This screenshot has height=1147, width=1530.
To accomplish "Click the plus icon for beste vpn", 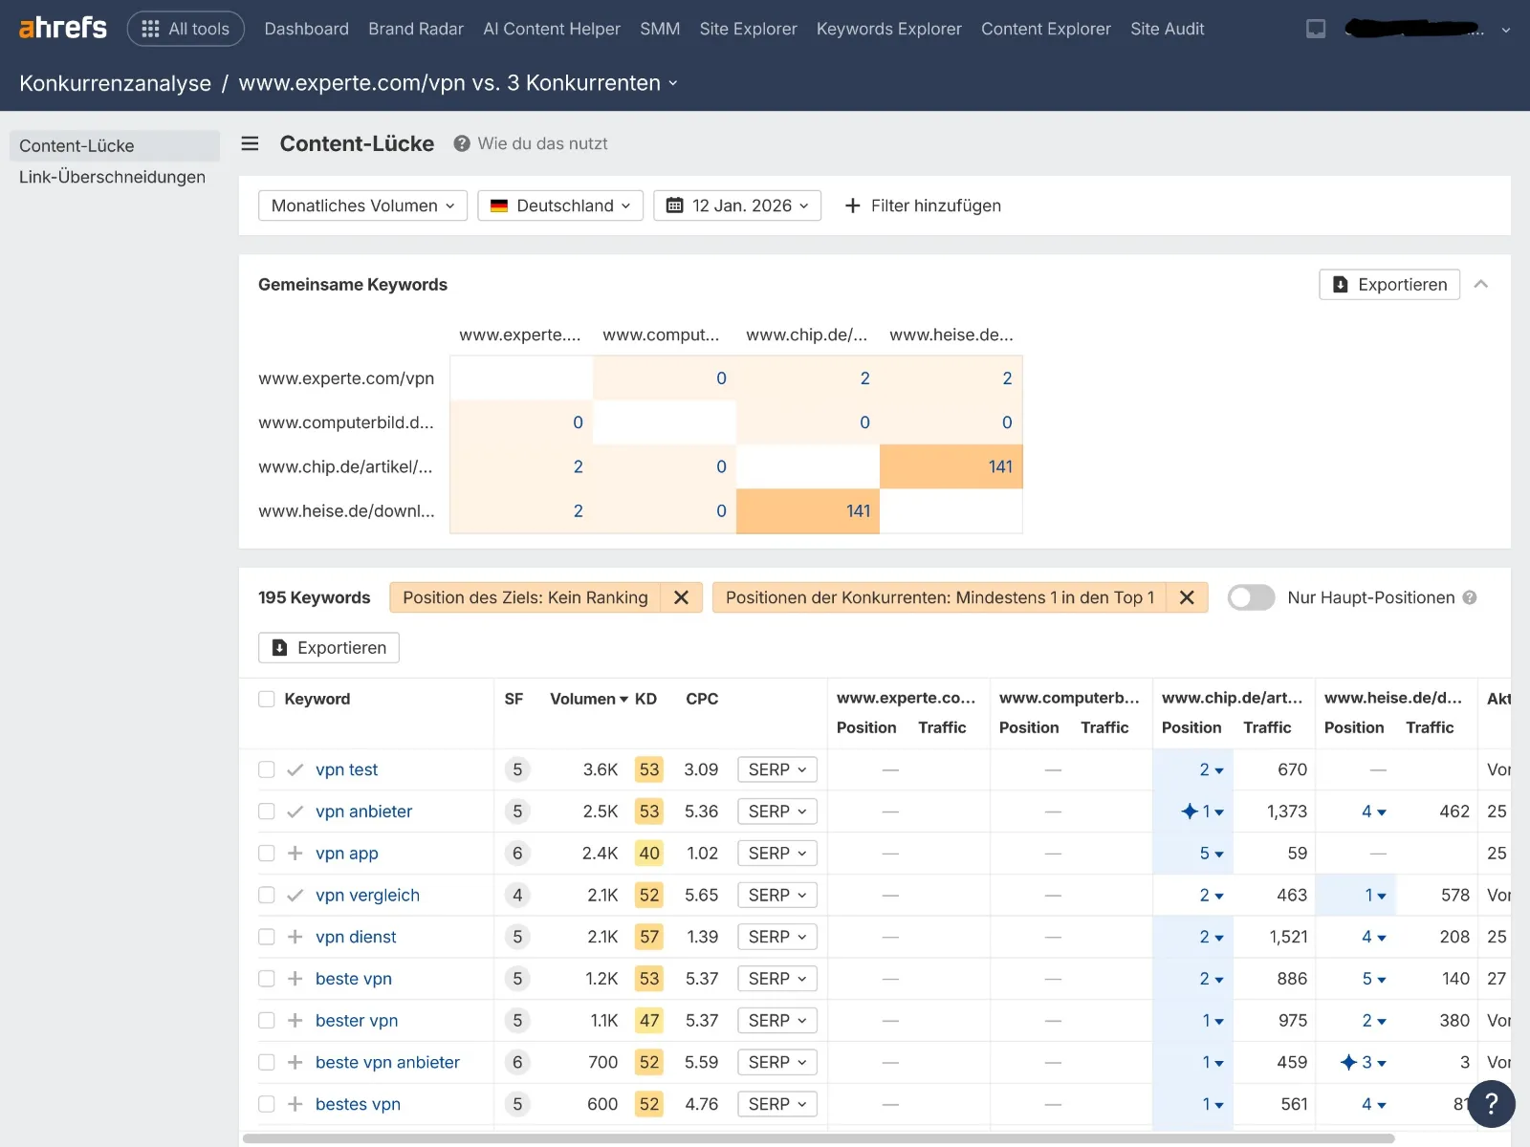I will point(295,979).
